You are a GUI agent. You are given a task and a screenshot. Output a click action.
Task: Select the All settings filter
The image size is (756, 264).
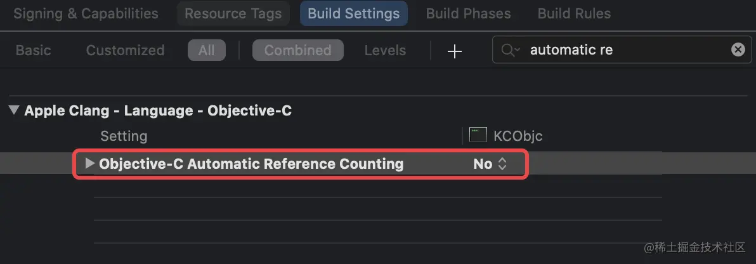(x=206, y=50)
